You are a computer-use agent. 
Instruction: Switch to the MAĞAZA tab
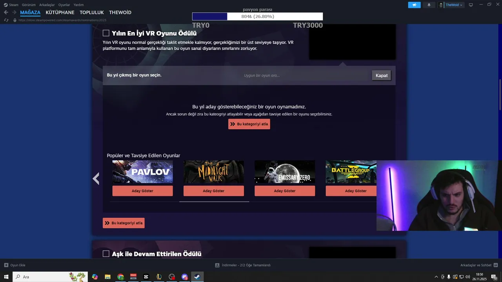click(30, 13)
